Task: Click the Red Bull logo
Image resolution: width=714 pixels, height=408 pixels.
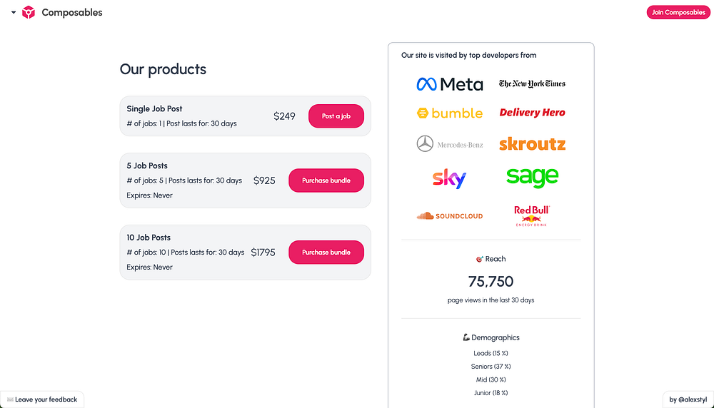Action: (532, 215)
